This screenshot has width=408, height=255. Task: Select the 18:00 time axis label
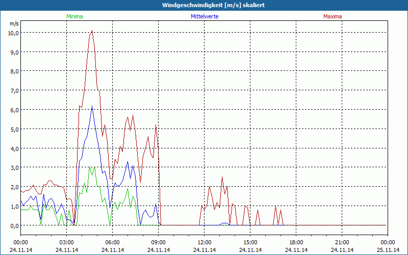296,242
